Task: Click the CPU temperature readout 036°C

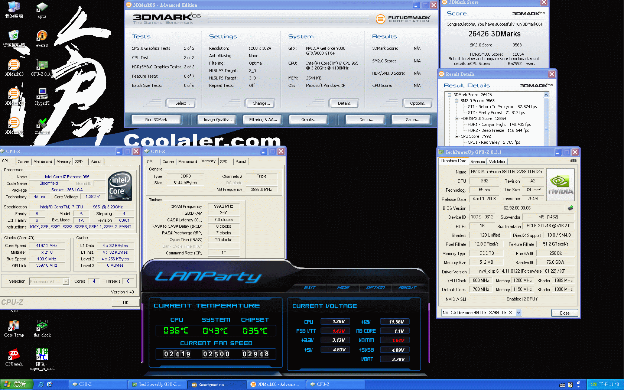Action: pyautogui.click(x=176, y=331)
